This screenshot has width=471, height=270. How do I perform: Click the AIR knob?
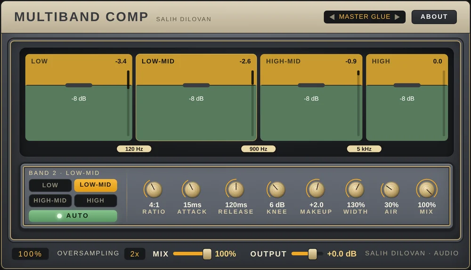391,190
